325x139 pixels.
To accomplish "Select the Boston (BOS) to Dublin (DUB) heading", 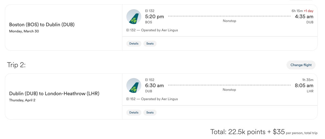I will [x=42, y=25].
